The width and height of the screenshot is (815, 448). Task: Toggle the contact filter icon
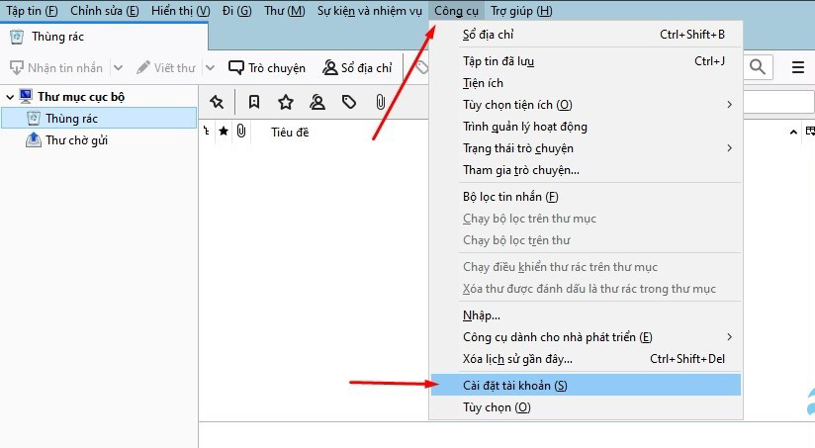[x=317, y=102]
